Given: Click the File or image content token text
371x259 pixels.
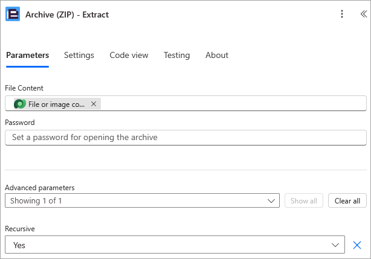Looking at the screenshot, I should click(x=56, y=104).
